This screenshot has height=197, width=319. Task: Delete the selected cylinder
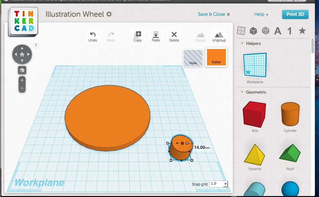174,37
